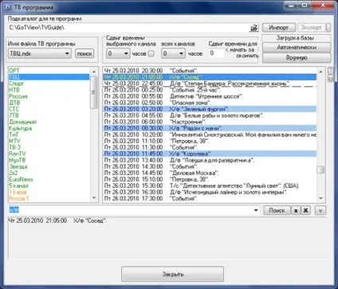Select the МузТВ channel
The image size is (338, 289).
49,160
